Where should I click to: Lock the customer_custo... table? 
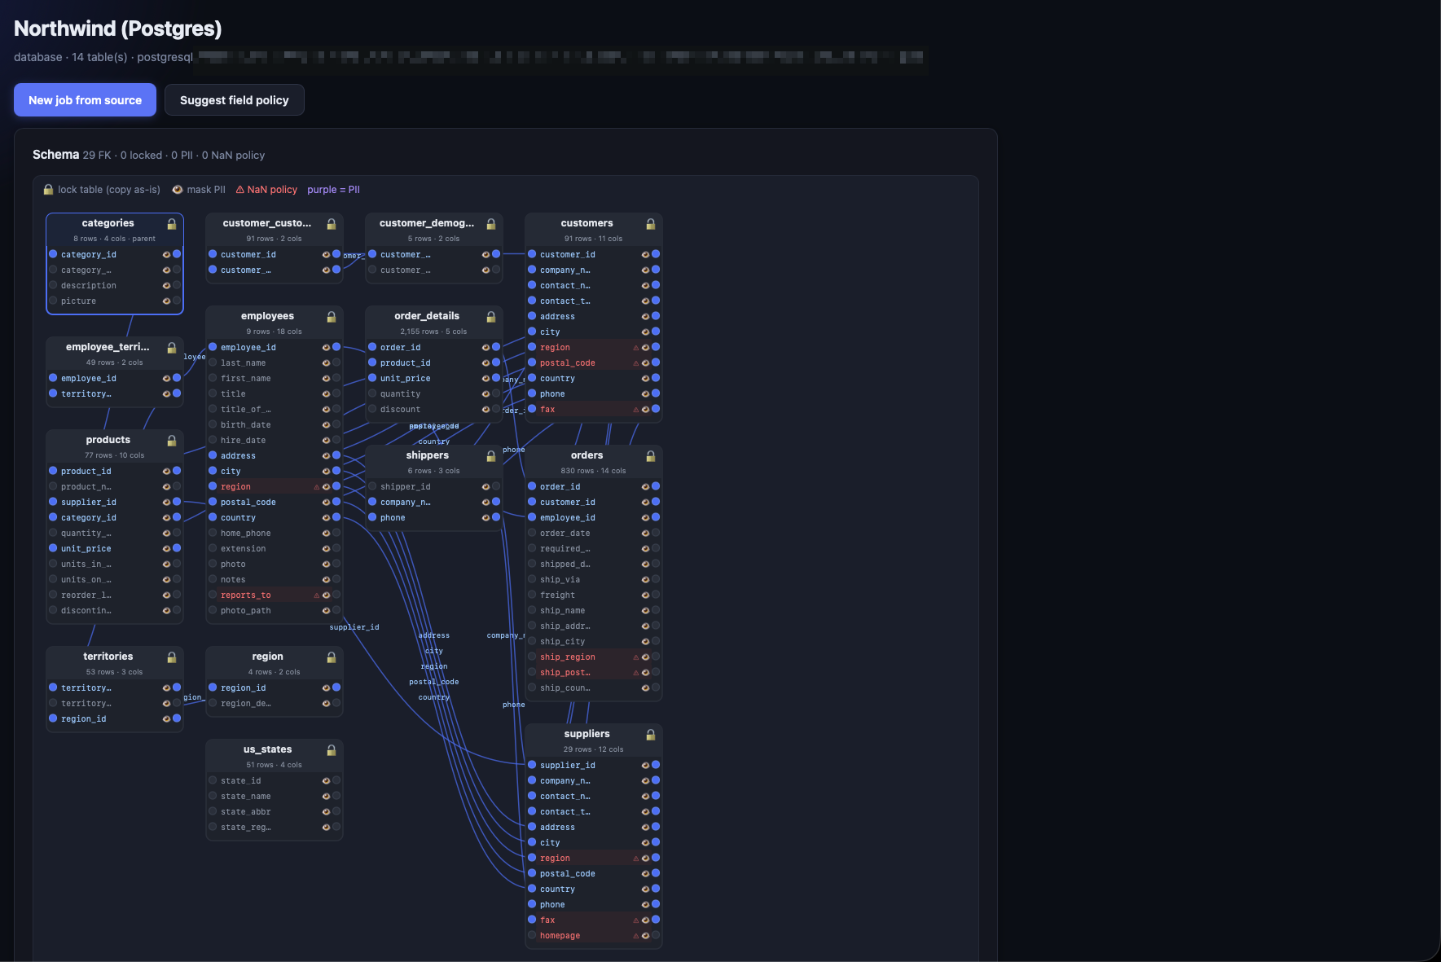coord(332,224)
